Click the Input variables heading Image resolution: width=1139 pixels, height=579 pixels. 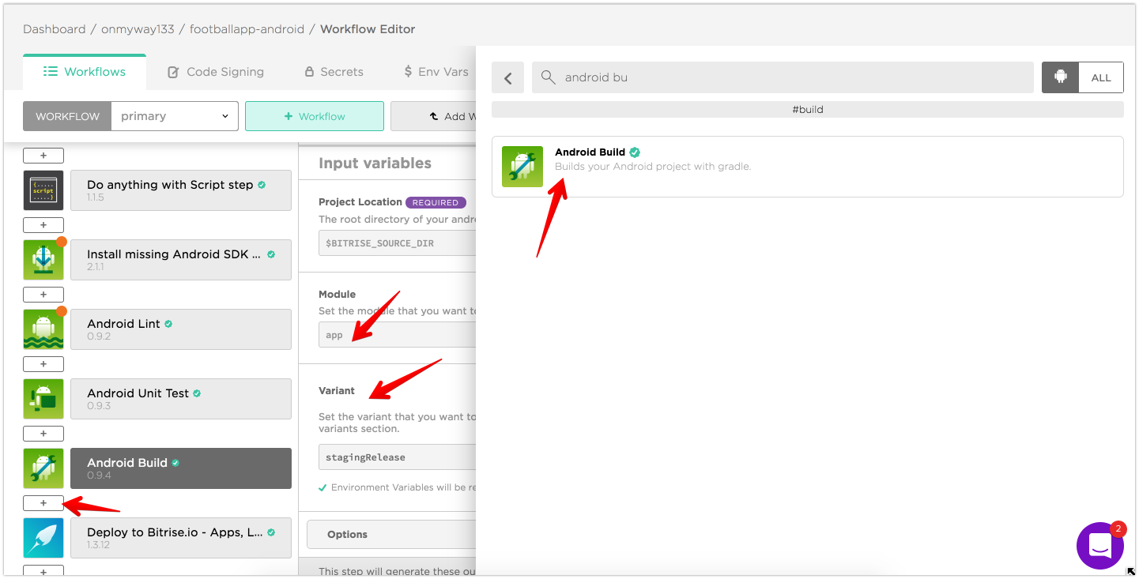375,164
